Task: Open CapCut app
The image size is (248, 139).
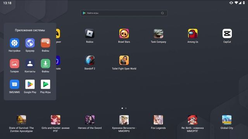Action: [227, 34]
